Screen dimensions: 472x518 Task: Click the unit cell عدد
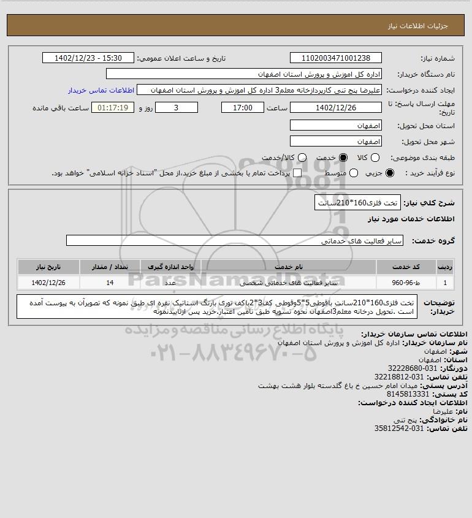pos(170,283)
